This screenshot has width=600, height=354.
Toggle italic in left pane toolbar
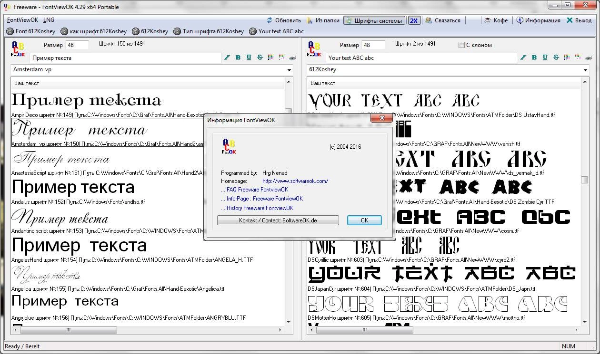[x=227, y=57]
